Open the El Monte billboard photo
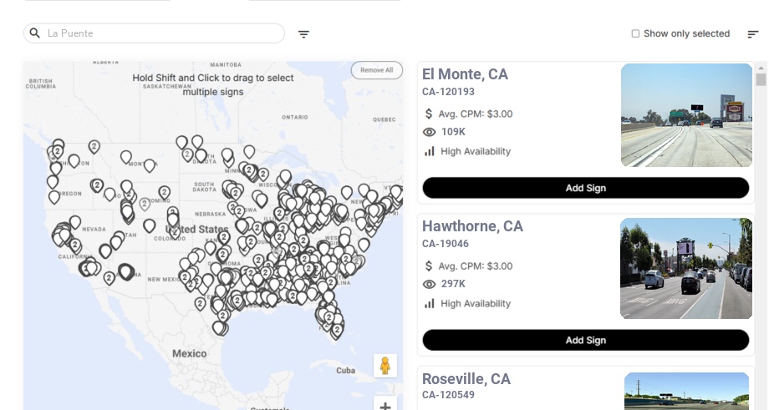 click(x=686, y=115)
